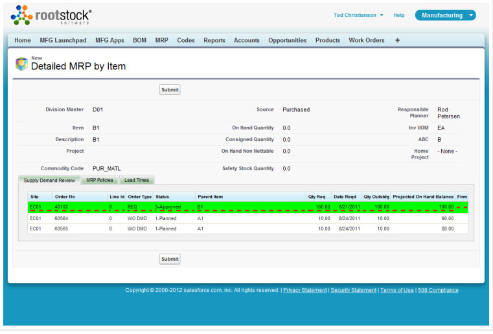493x334 pixels.
Task: Open MFG Launchpad tab
Action: point(63,40)
